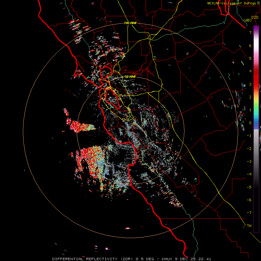Pick the "-6" scale value
Viewport: 261px width, 261px height.
[249, 200]
